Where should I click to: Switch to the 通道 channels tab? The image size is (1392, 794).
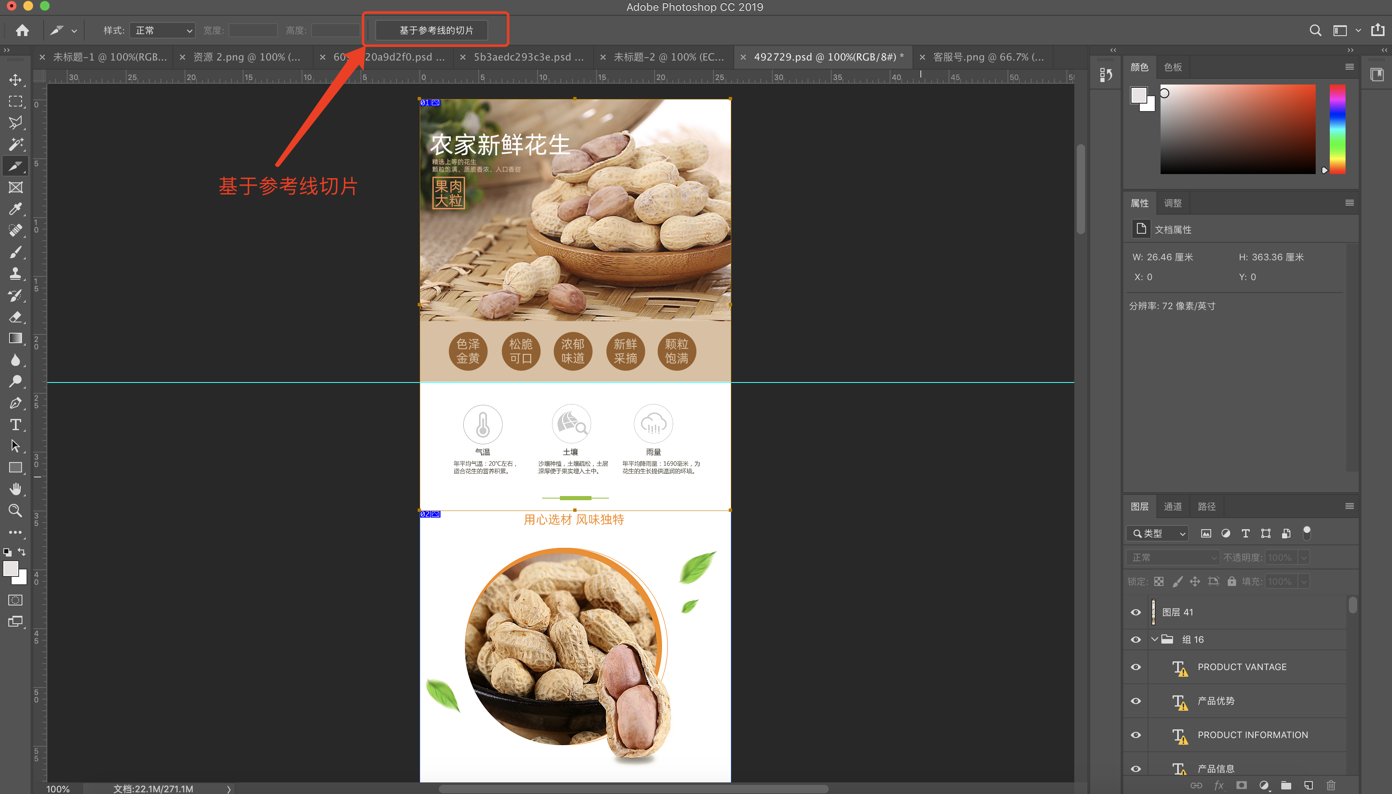[1173, 507]
